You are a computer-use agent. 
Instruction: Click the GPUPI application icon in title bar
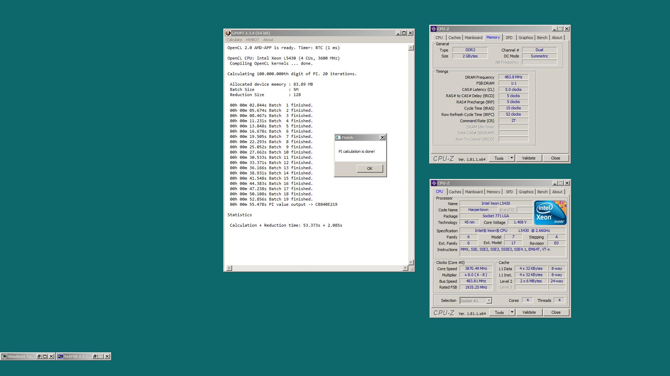pyautogui.click(x=228, y=33)
